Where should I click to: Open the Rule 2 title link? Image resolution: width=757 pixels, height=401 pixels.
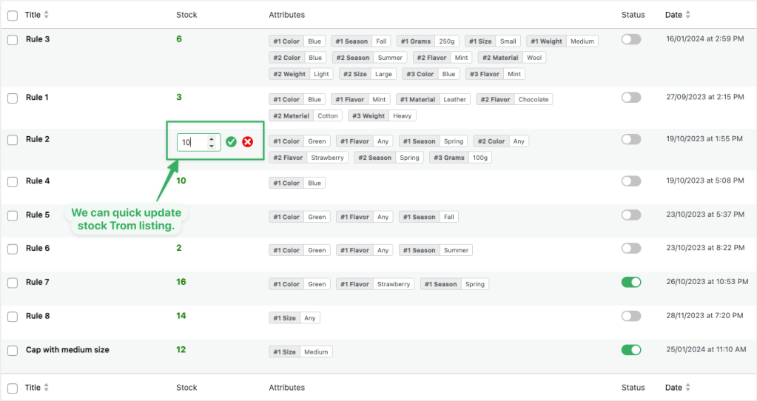tap(38, 139)
